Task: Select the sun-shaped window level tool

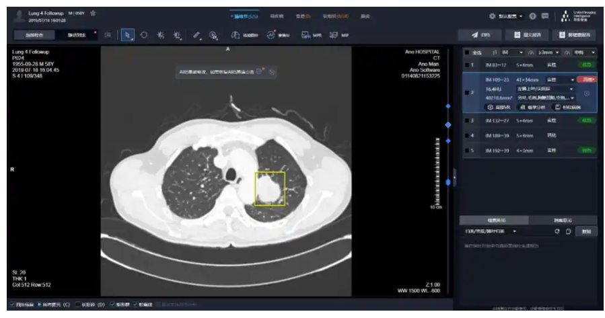Action: pyautogui.click(x=161, y=35)
